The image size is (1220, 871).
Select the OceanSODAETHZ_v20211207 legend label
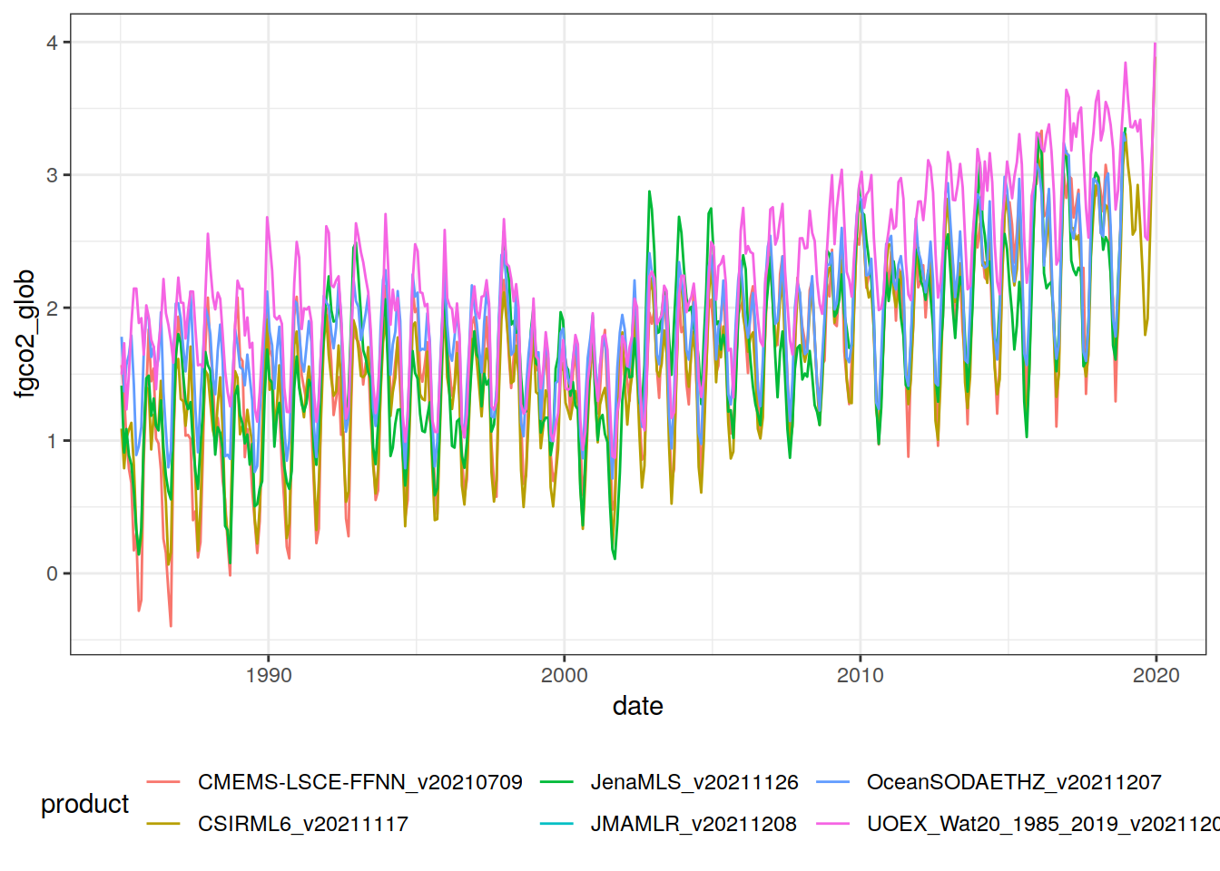coord(1014,782)
